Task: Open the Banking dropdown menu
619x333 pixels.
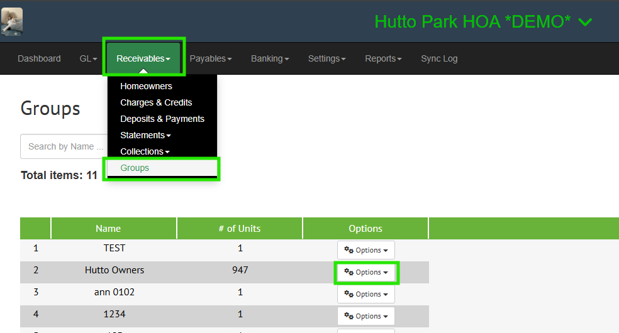Action: point(270,58)
